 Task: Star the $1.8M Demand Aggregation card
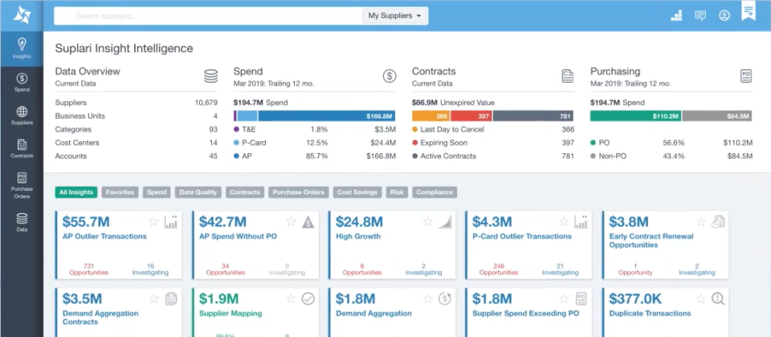tap(428, 298)
